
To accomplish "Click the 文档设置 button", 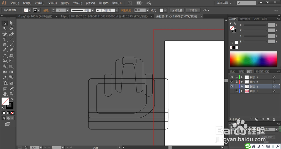I will [177, 10].
